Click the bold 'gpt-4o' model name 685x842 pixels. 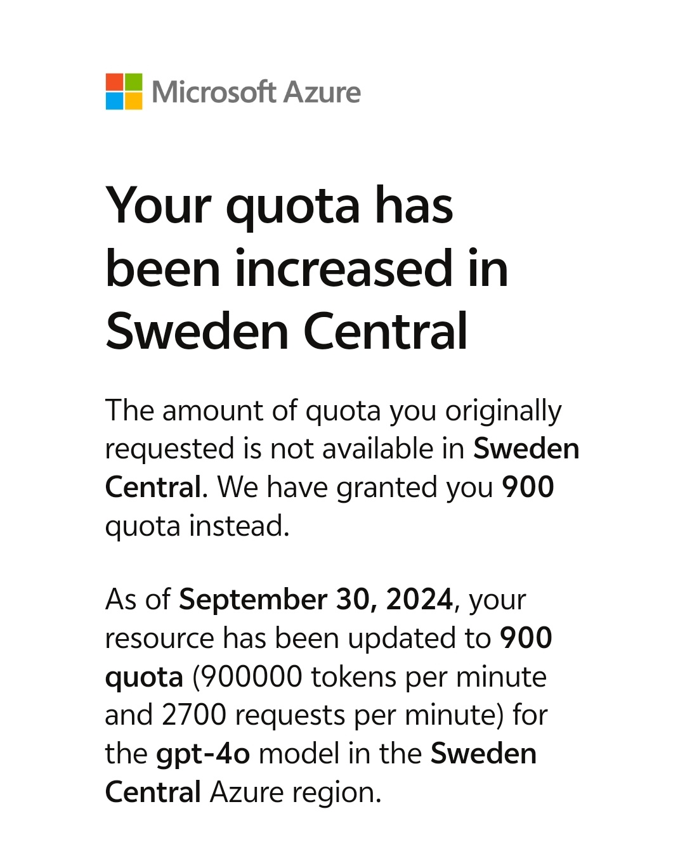[x=203, y=754]
